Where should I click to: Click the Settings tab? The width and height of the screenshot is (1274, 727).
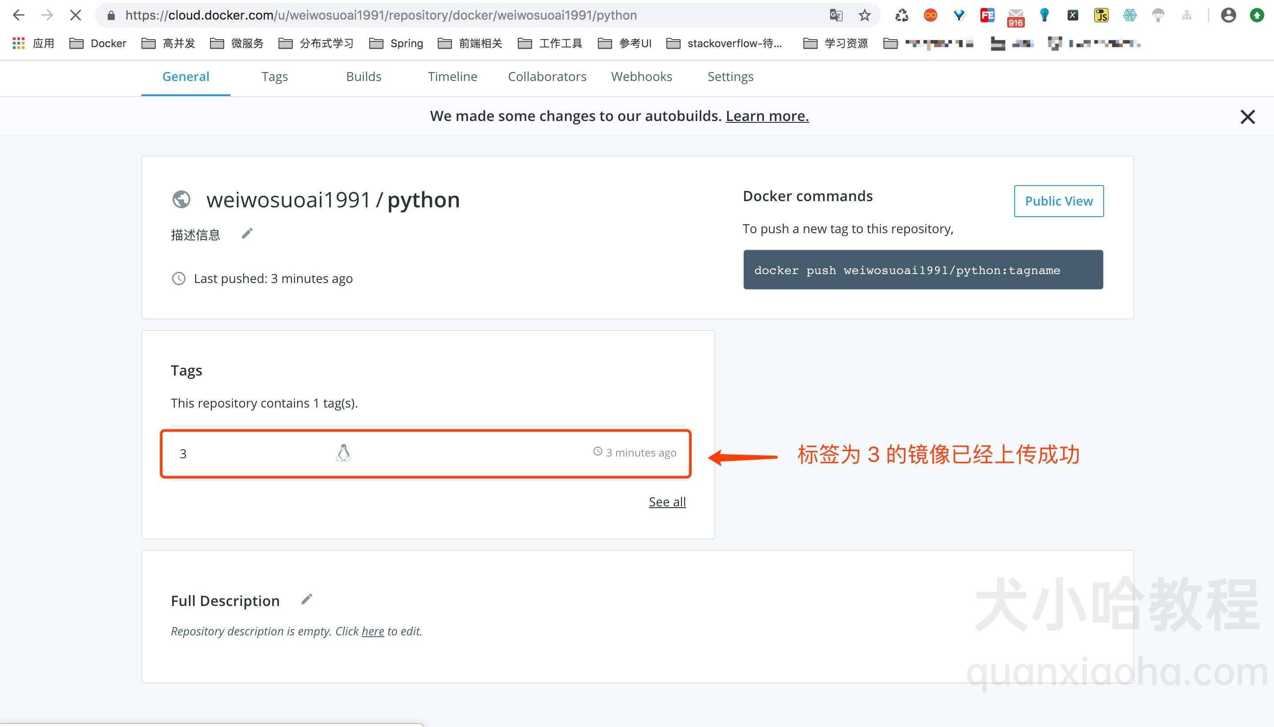[x=730, y=76]
